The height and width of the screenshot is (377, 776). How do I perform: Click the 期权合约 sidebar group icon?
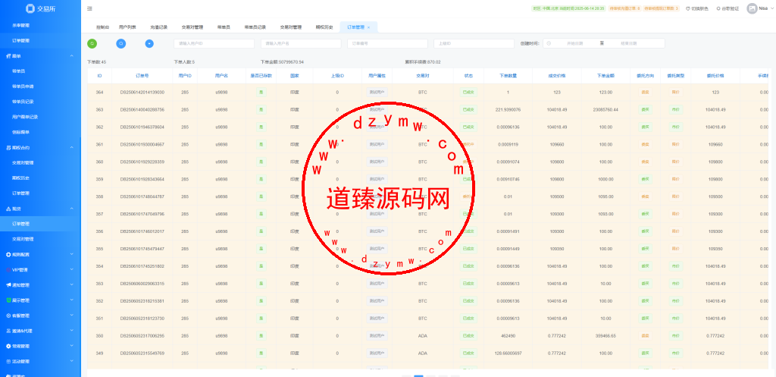[x=8, y=148]
